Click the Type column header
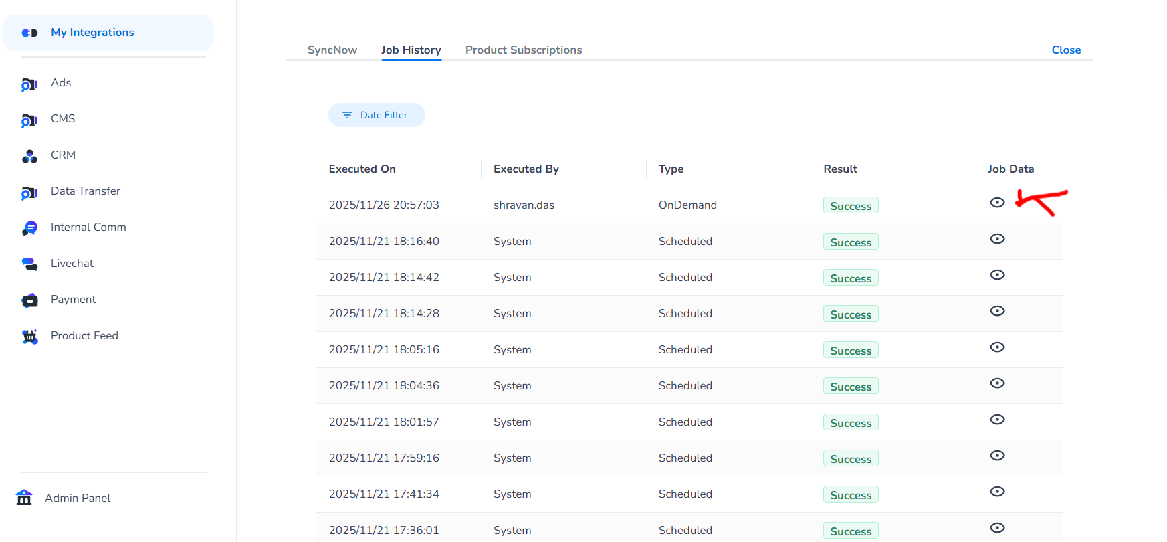The image size is (1167, 542). pyautogui.click(x=671, y=169)
